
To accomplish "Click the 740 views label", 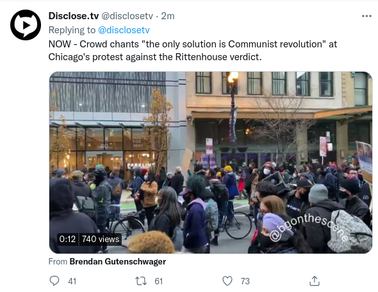I will 101,239.
